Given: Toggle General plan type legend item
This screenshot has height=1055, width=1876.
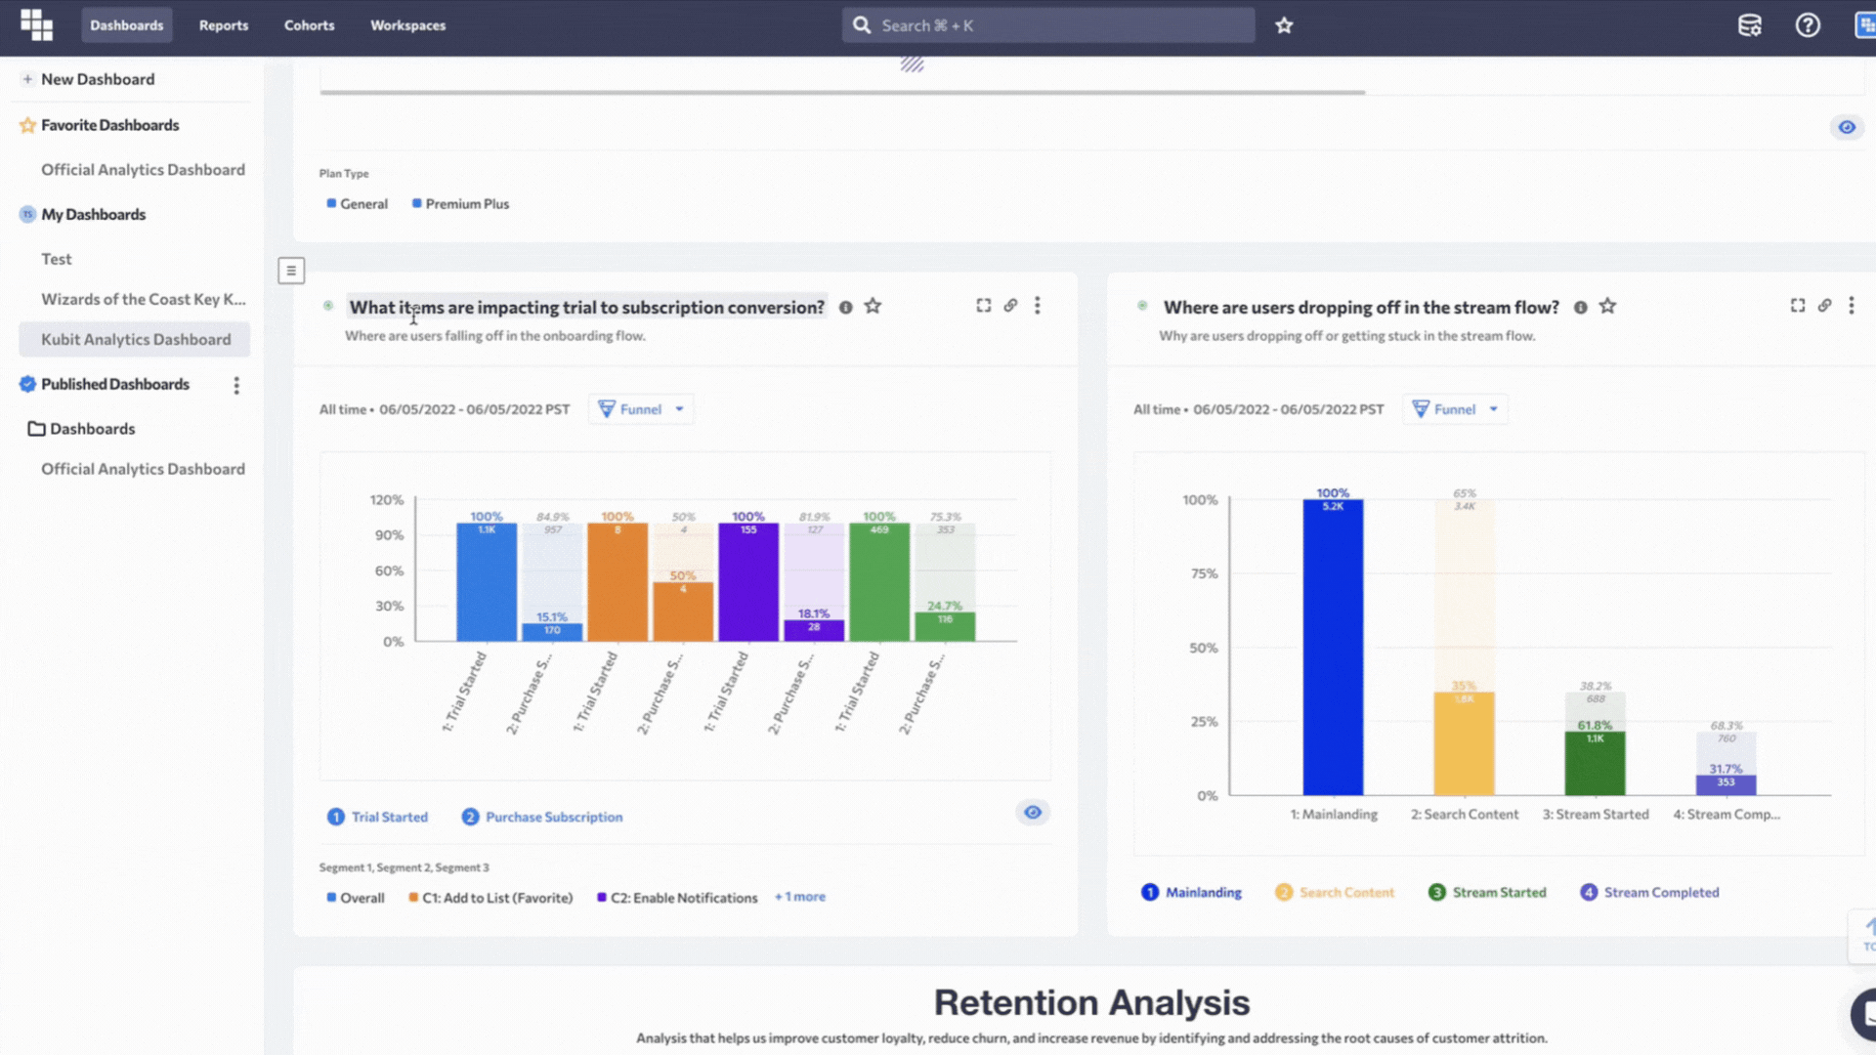Looking at the screenshot, I should (358, 204).
